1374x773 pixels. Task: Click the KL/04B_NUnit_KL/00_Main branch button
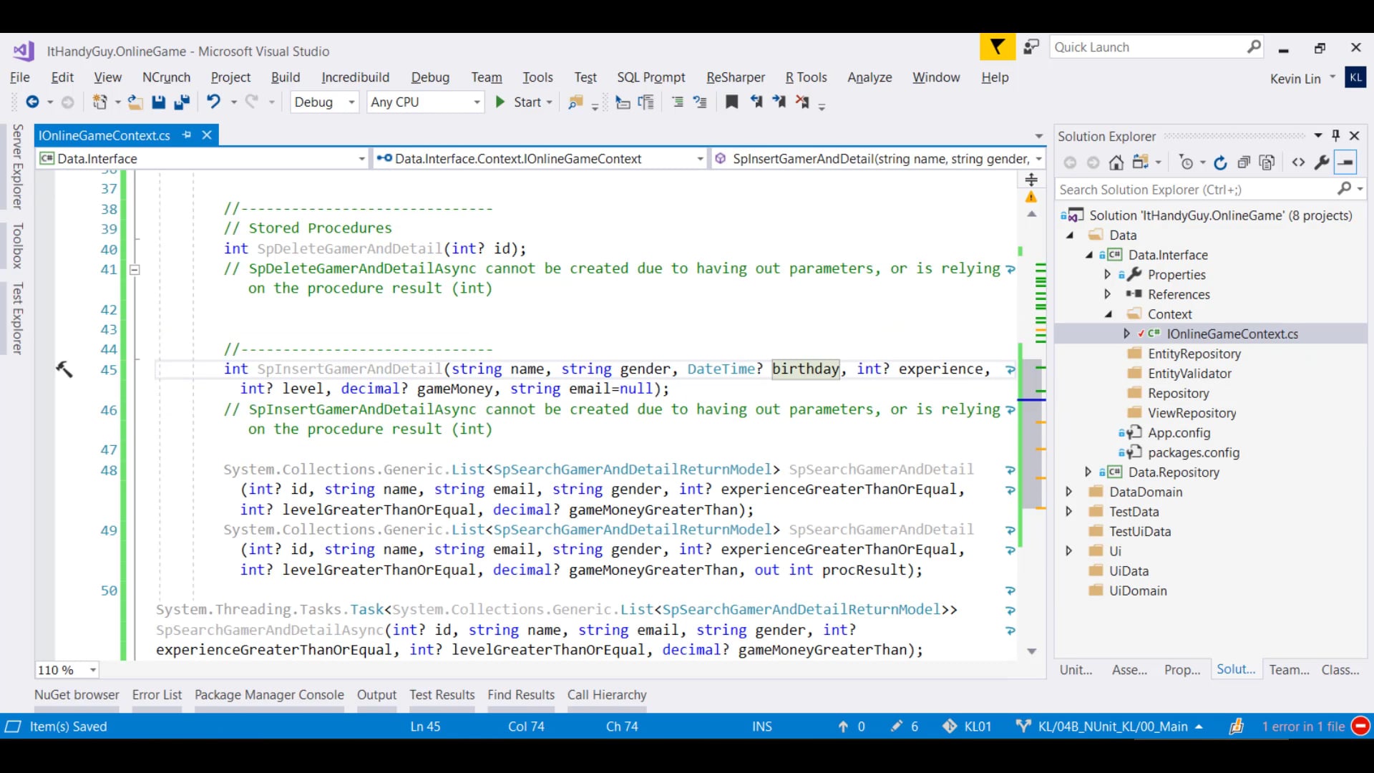[1112, 726]
